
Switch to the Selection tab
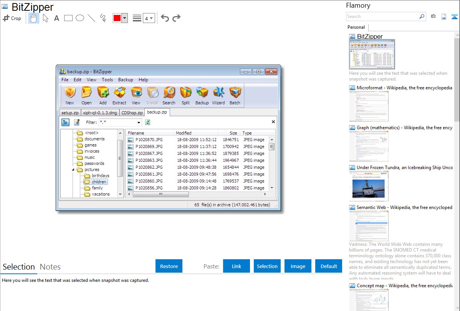[x=19, y=267]
